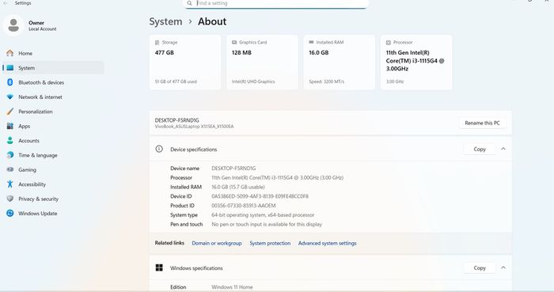The width and height of the screenshot is (554, 292).
Task: Open System protection link
Action: pyautogui.click(x=270, y=243)
